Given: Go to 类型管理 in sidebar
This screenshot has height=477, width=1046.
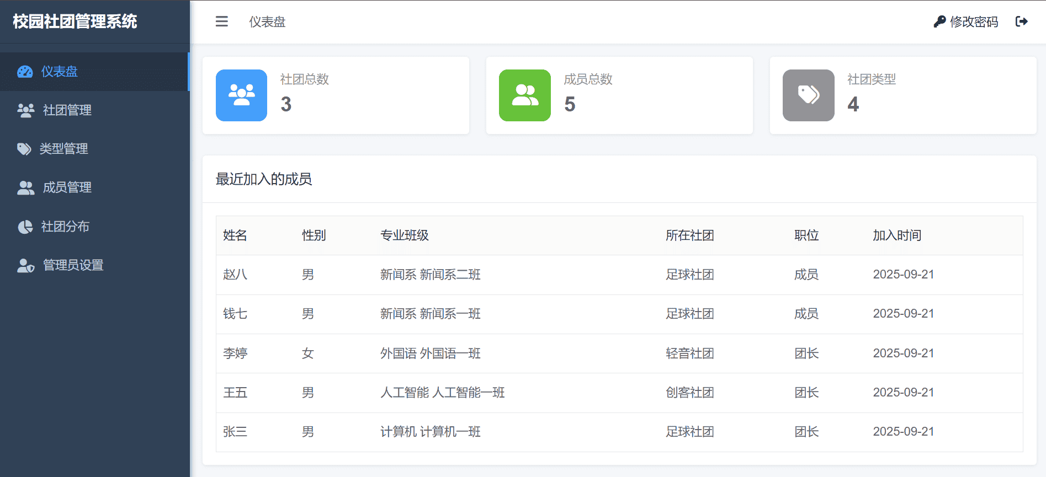Looking at the screenshot, I should [x=63, y=149].
